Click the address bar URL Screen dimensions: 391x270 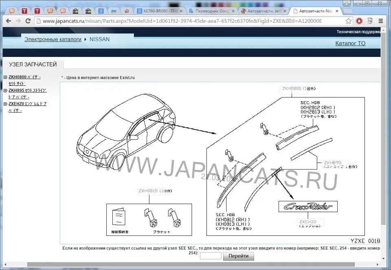[182, 21]
